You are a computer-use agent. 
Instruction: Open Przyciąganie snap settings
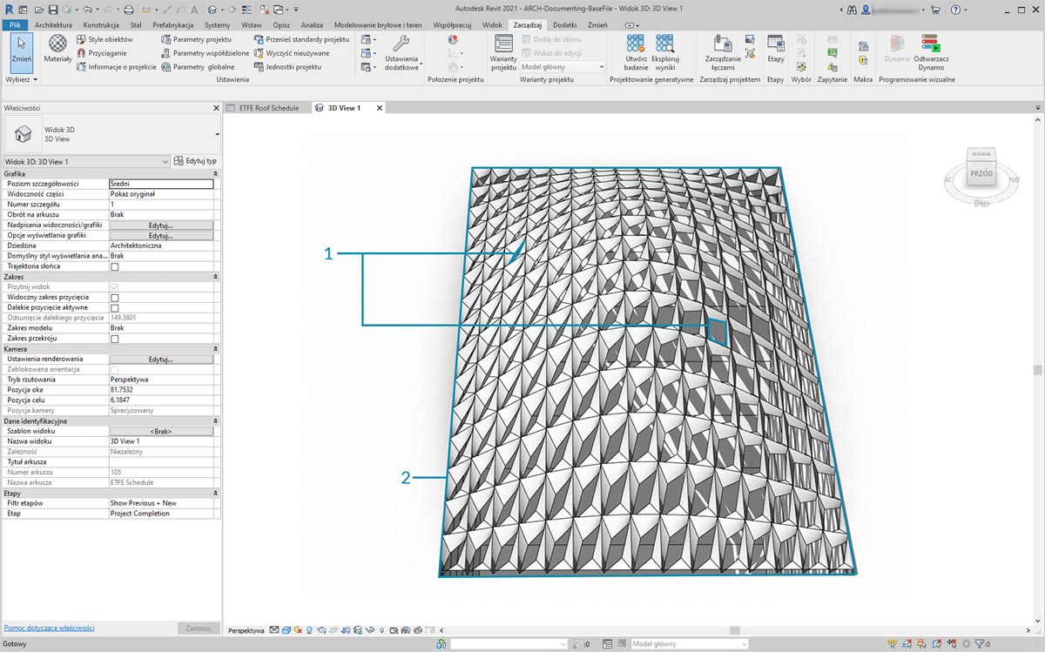(101, 53)
